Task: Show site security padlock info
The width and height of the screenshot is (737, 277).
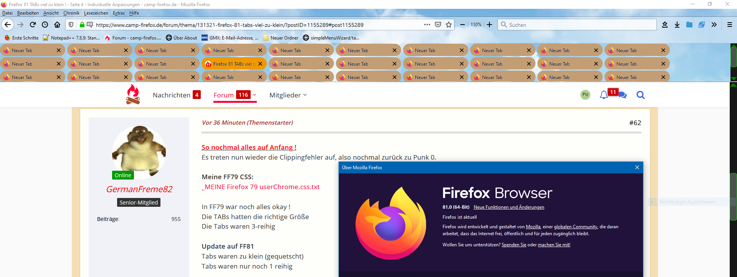Action: 82,25
